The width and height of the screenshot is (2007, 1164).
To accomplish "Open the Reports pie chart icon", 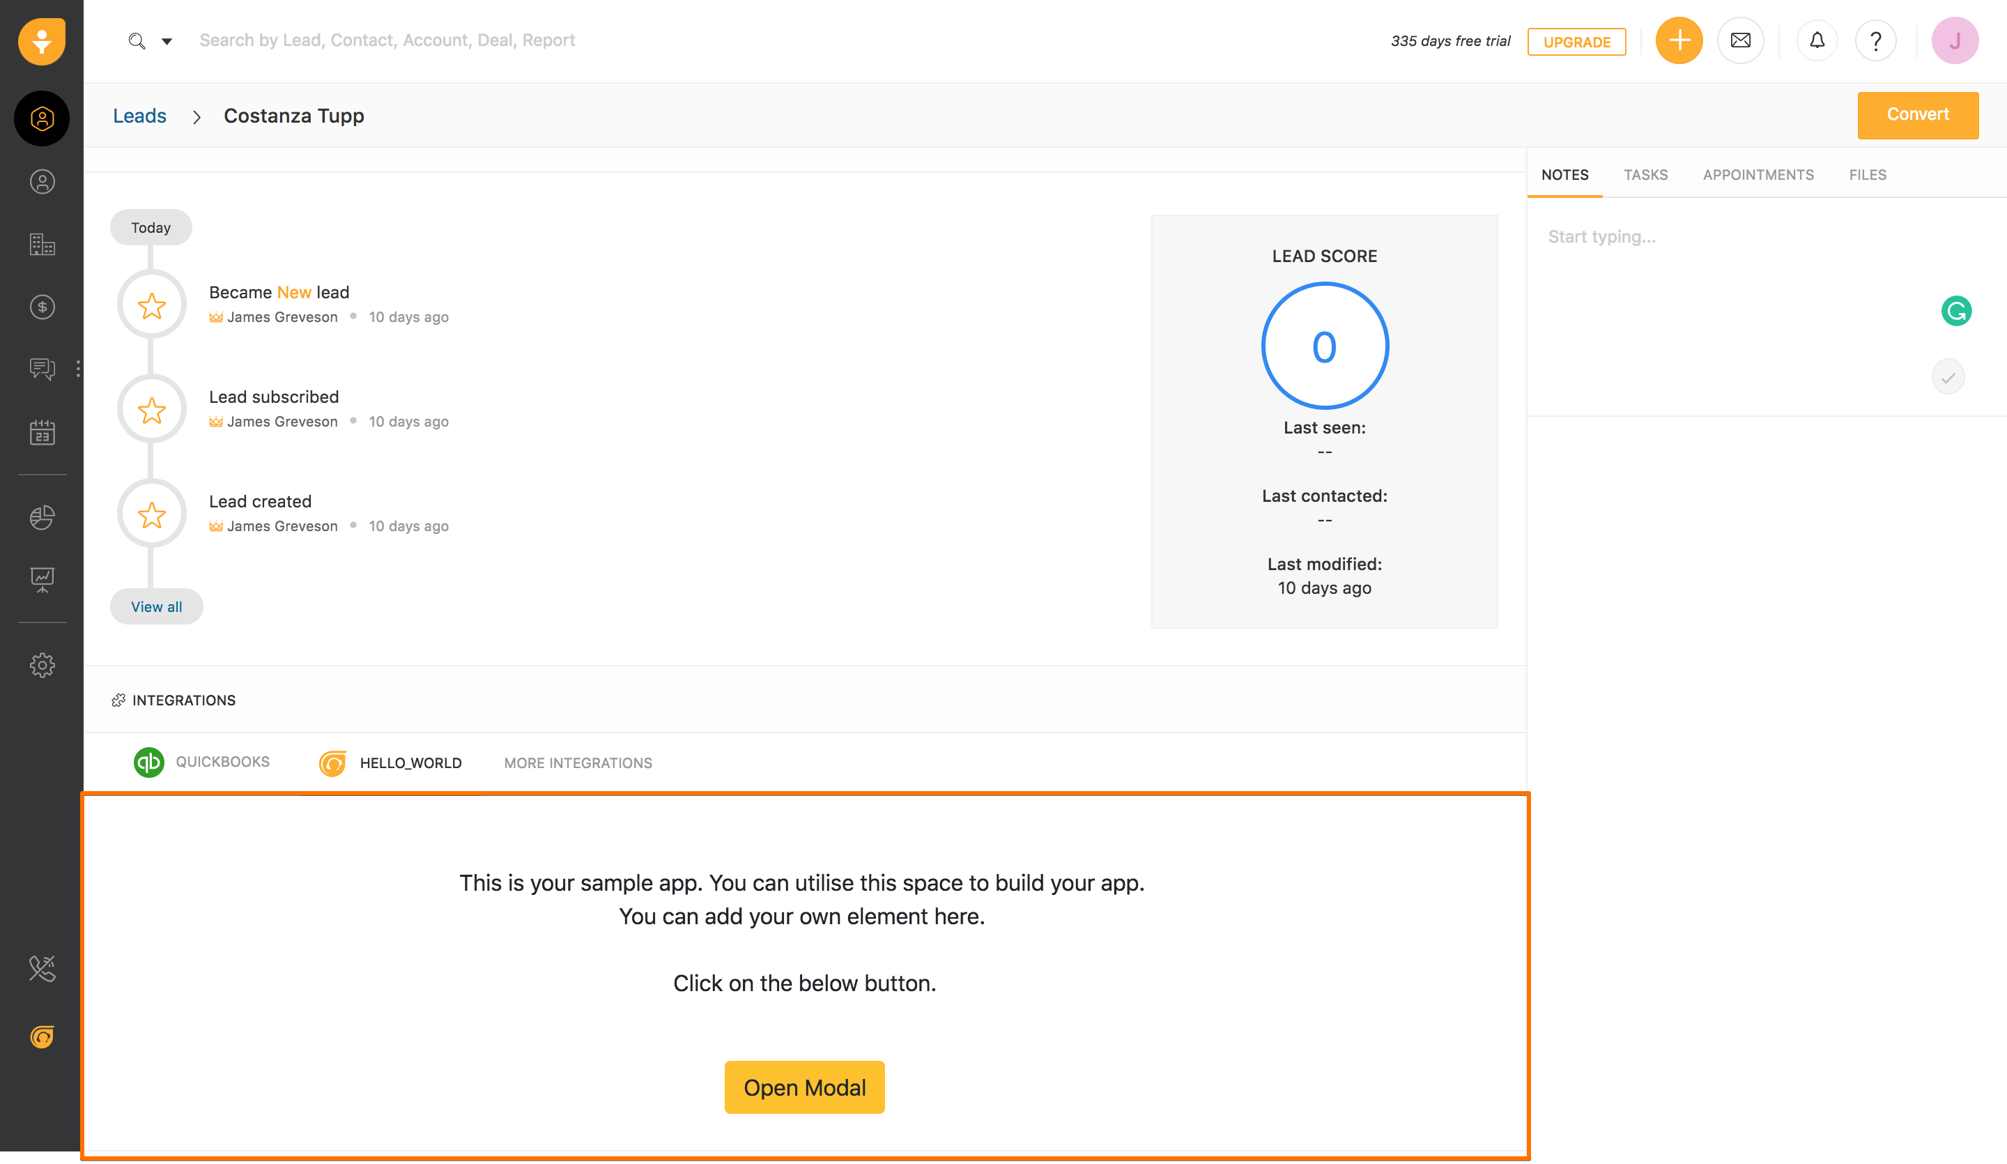I will point(43,517).
